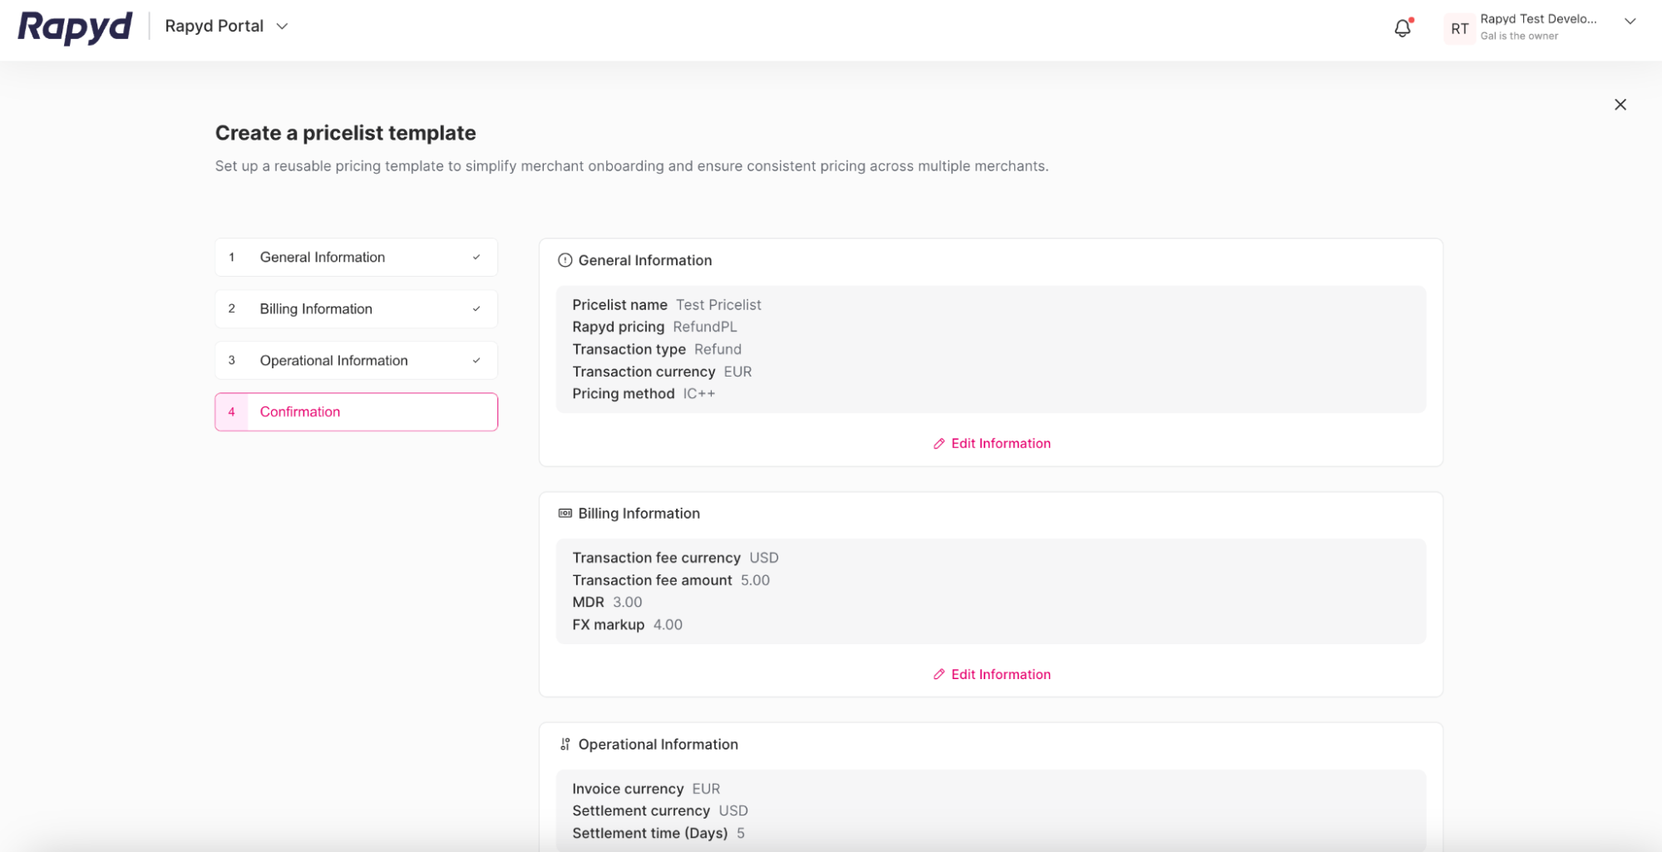Viewport: 1662px width, 852px height.
Task: Click Edit Information under General Information
Action: coord(1000,443)
